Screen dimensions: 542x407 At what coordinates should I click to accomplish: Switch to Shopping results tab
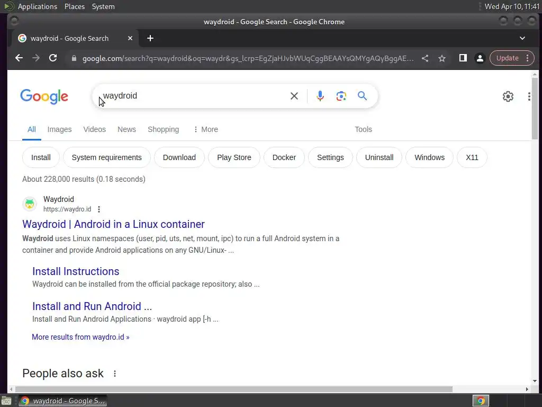click(x=163, y=129)
